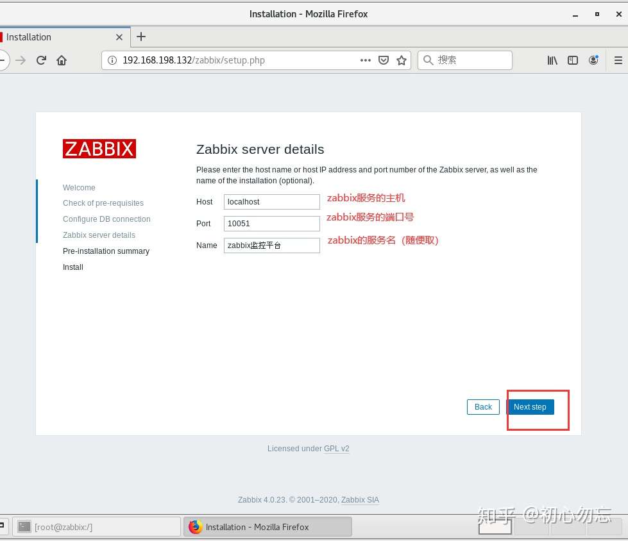The image size is (628, 541).
Task: Click the Back button
Action: [x=483, y=407]
